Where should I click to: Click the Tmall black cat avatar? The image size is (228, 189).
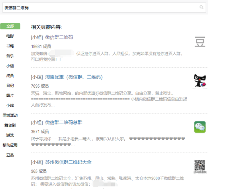point(200,81)
